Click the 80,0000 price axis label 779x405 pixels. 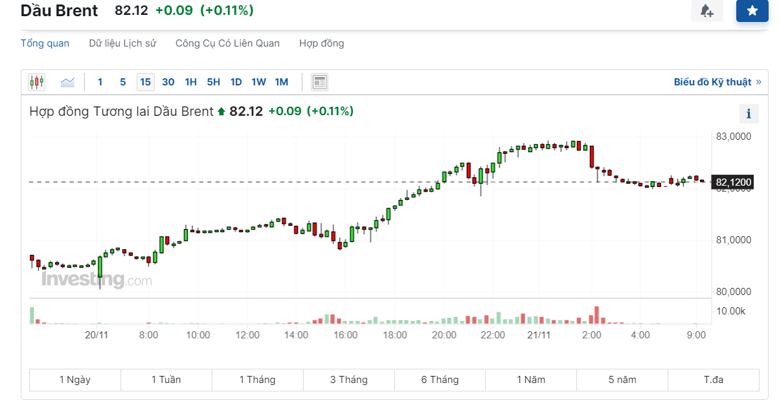click(x=734, y=292)
